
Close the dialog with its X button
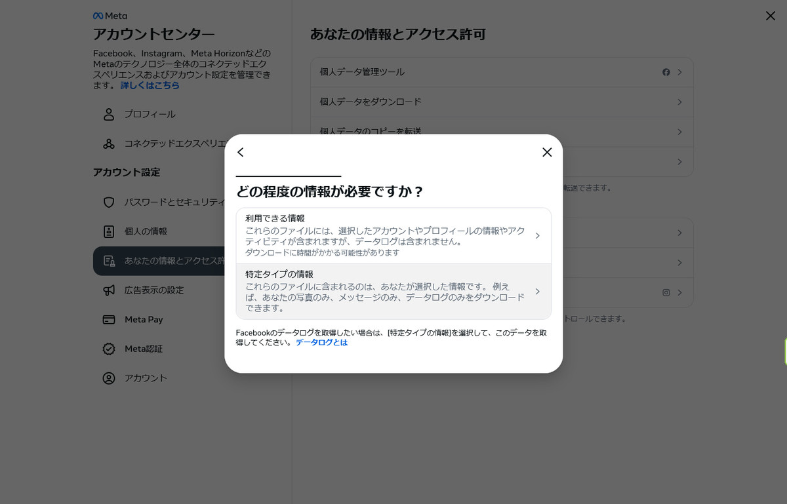[x=547, y=152]
